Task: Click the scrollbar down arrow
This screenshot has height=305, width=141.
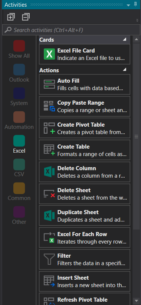Action: [136, 301]
